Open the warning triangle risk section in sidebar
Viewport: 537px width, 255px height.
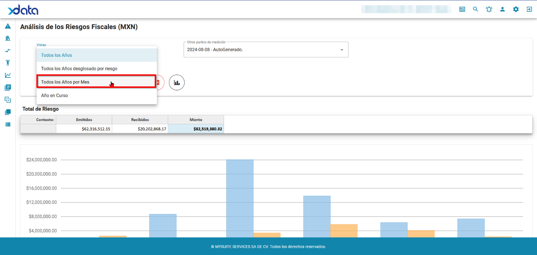pos(8,26)
